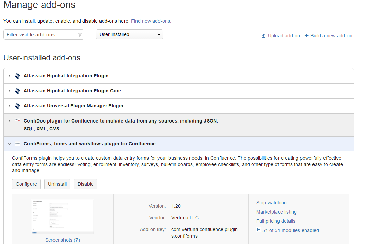Open the Screenshots (7) link
This screenshot has width=378, height=244.
62,240
